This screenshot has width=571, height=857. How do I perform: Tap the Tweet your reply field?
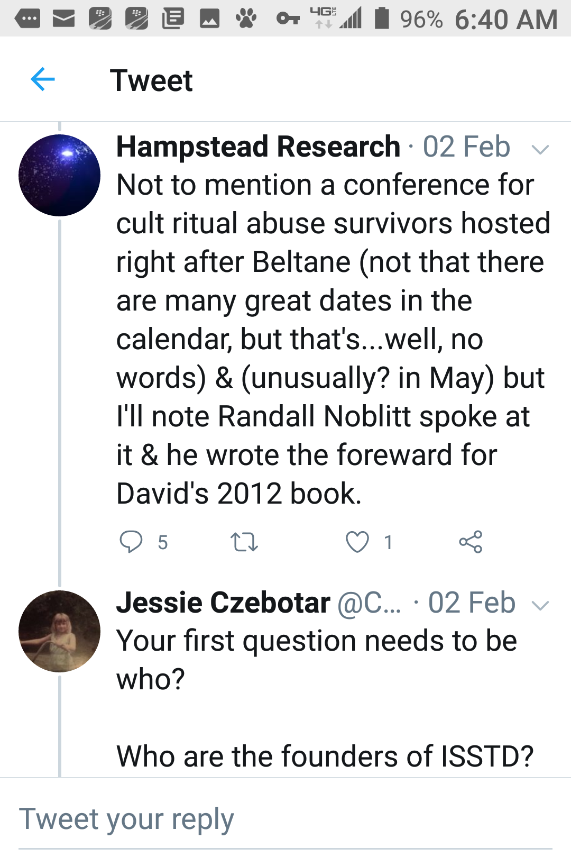point(285,819)
